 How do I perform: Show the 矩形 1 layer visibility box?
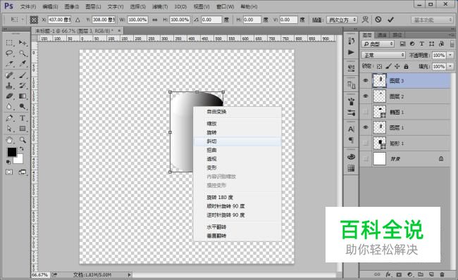point(366,144)
